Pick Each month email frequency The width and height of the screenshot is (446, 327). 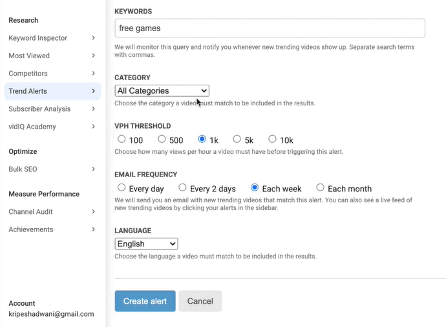pos(320,187)
